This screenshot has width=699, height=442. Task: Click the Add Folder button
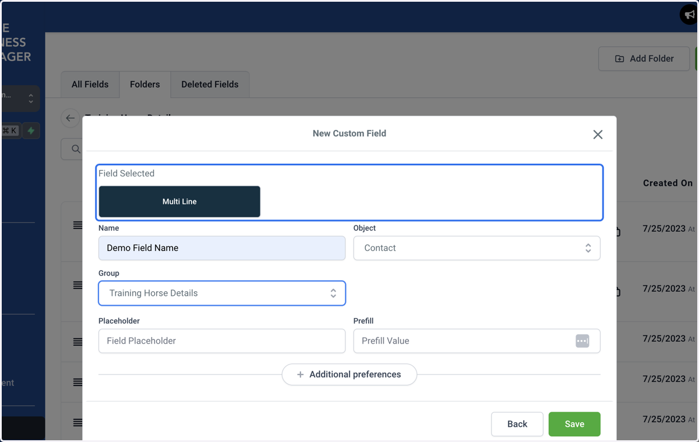[644, 59]
